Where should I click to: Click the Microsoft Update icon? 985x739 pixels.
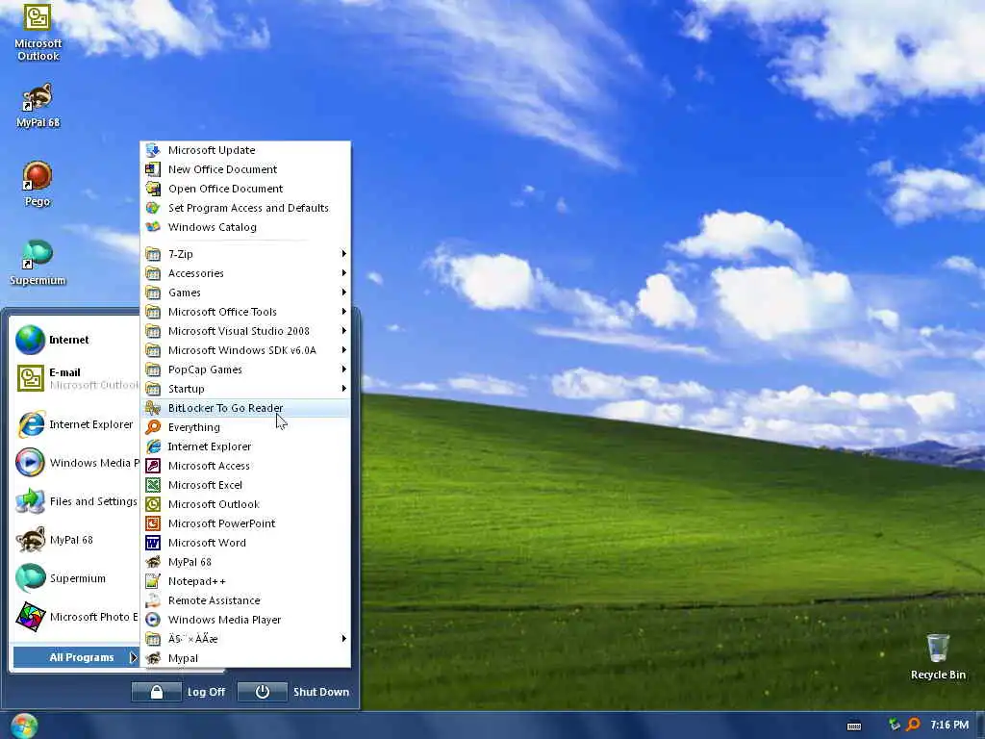coord(153,150)
